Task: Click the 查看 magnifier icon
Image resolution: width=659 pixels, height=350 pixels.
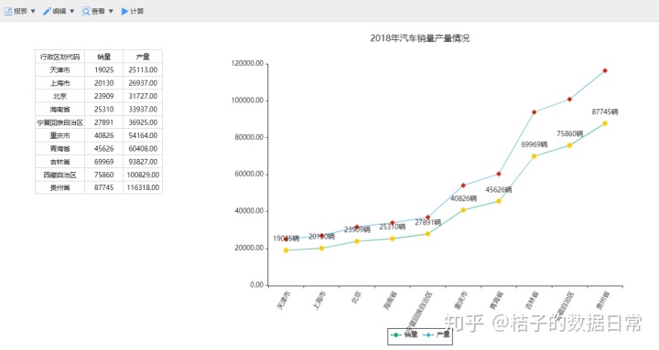Action: pyautogui.click(x=86, y=11)
